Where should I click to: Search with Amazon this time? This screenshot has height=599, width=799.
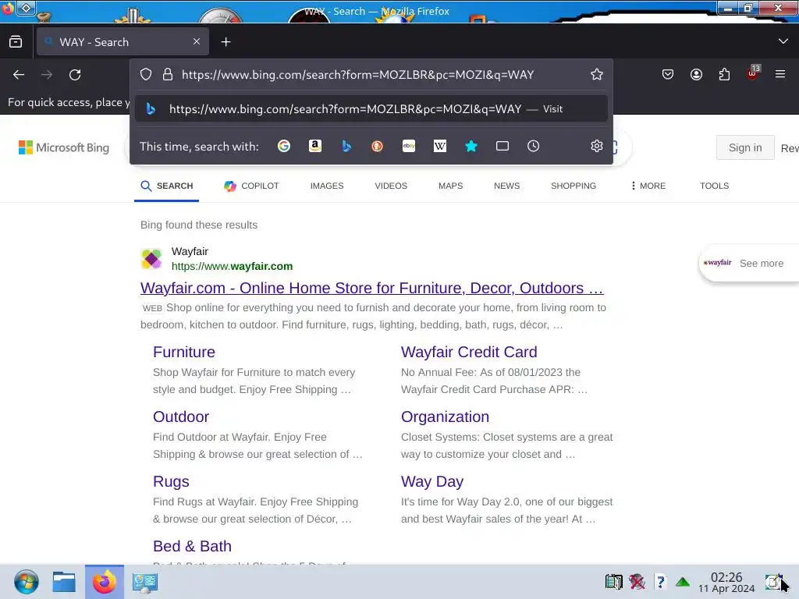(x=315, y=146)
